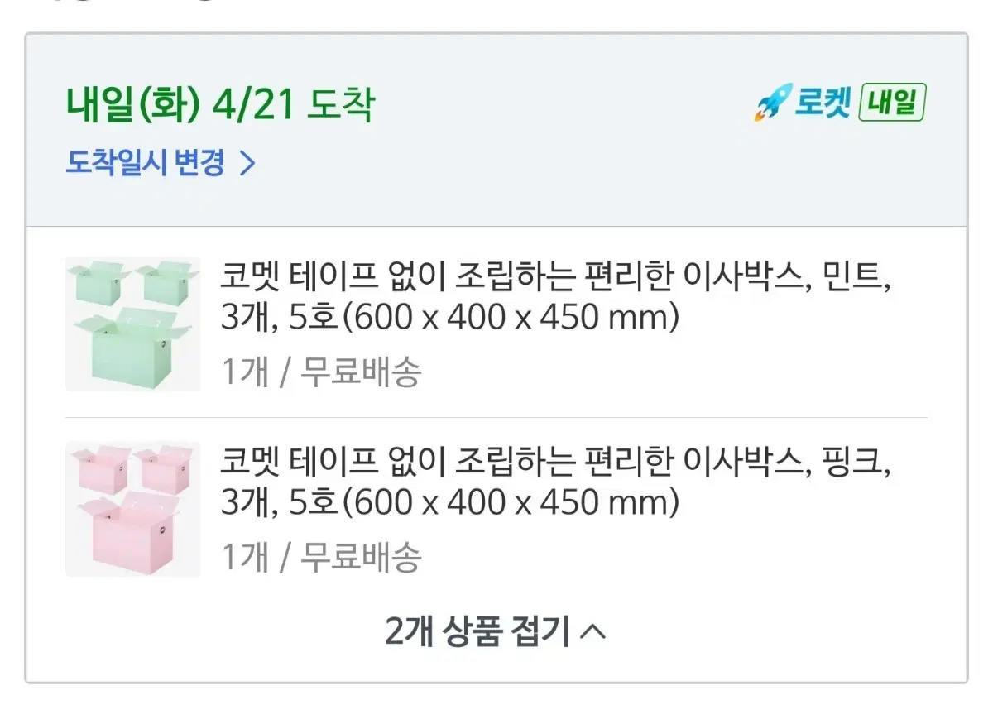Click the 로켓 delivery logo text
Screen dimensions: 993x705
coord(822,103)
